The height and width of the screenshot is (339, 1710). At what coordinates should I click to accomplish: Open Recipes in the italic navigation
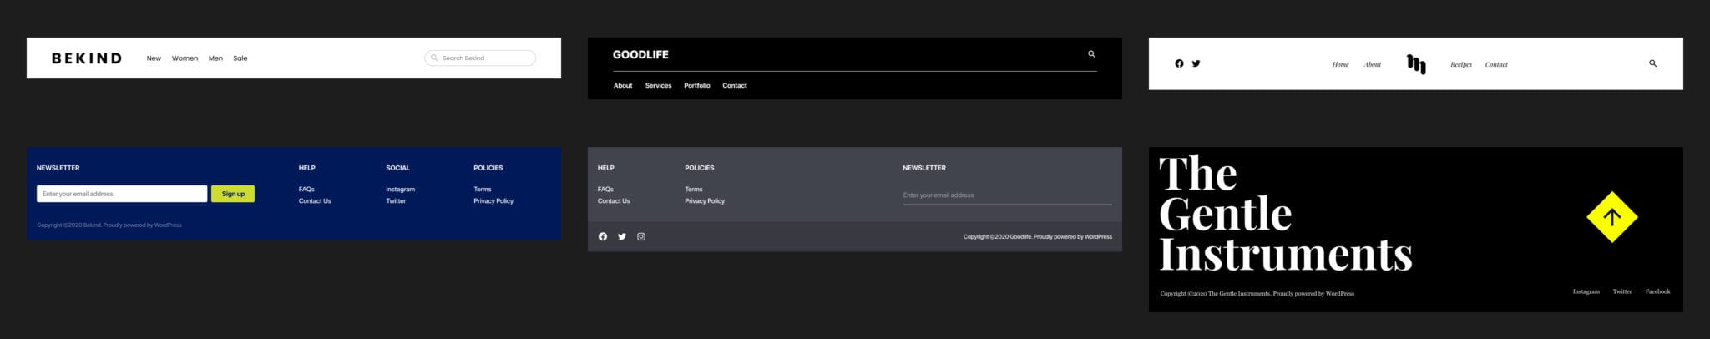point(1461,64)
